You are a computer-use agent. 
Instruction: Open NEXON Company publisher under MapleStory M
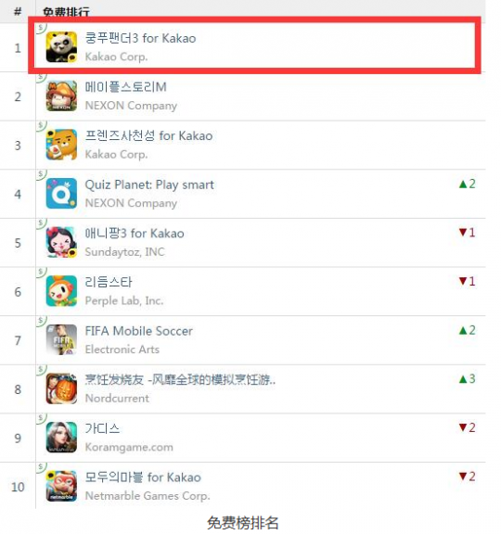(x=131, y=106)
